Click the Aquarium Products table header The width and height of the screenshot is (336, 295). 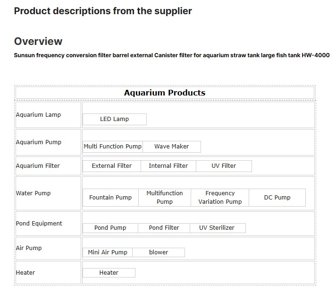[165, 93]
